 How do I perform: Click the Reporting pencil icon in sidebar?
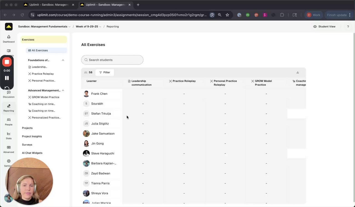tap(9, 106)
